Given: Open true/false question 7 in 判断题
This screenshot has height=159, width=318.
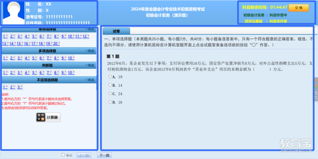Looking at the screenshot, I should 49,73.
